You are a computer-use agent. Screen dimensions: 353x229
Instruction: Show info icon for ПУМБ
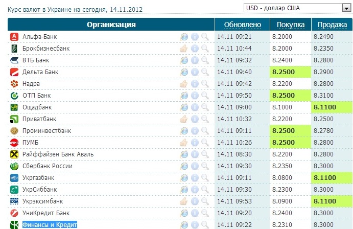195,143
